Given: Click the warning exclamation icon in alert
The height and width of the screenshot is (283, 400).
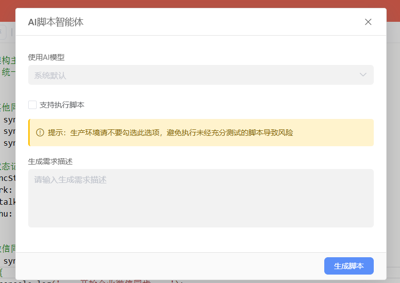Looking at the screenshot, I should pos(40,133).
